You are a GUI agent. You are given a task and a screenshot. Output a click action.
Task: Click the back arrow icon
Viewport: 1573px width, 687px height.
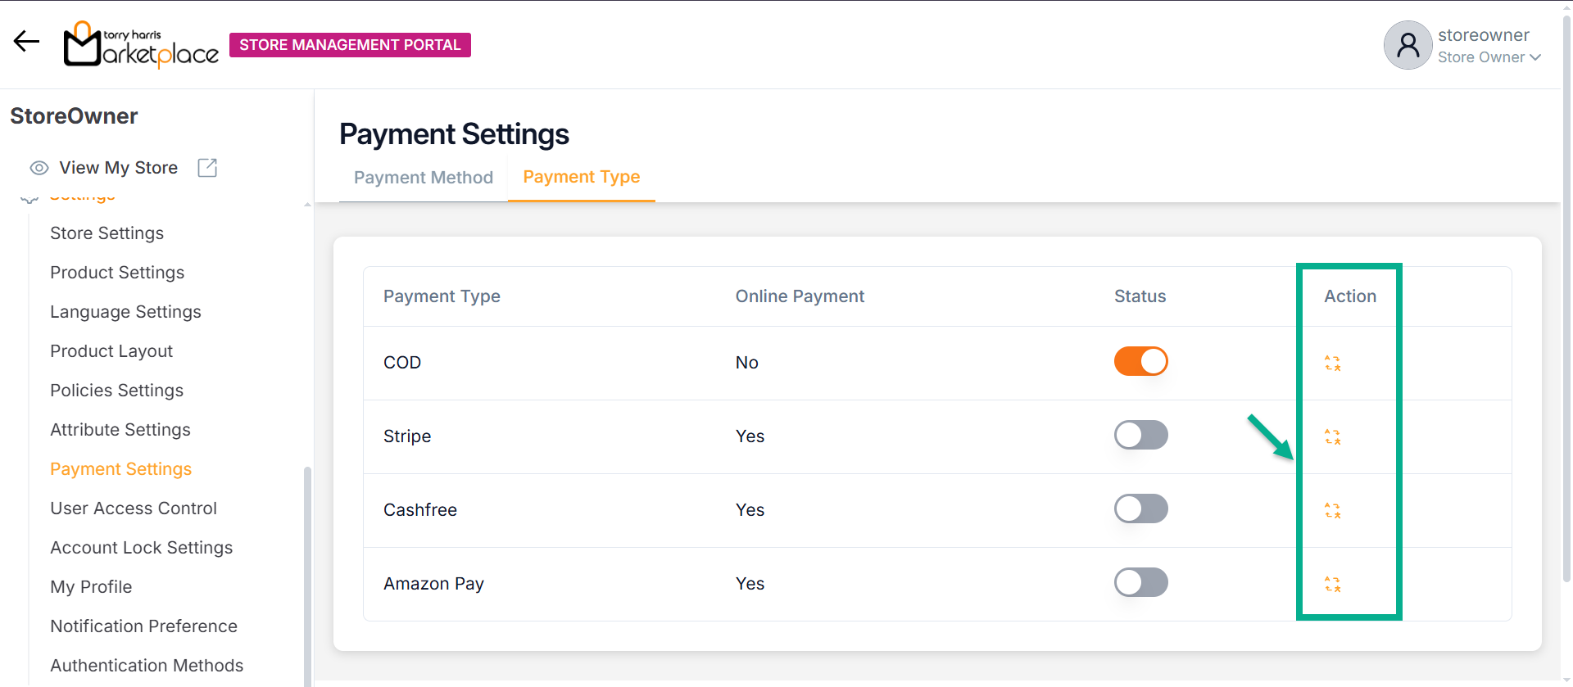coord(26,42)
